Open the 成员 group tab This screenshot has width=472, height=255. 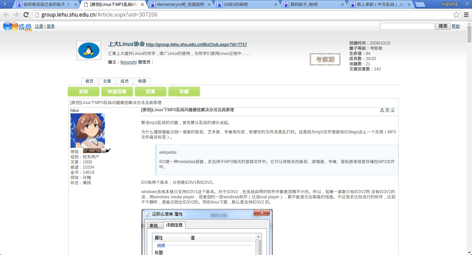click(124, 81)
